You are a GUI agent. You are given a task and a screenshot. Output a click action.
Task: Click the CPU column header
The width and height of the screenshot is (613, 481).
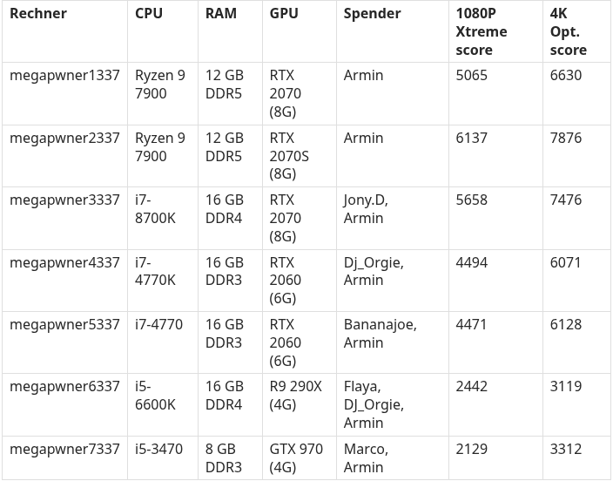point(149,14)
